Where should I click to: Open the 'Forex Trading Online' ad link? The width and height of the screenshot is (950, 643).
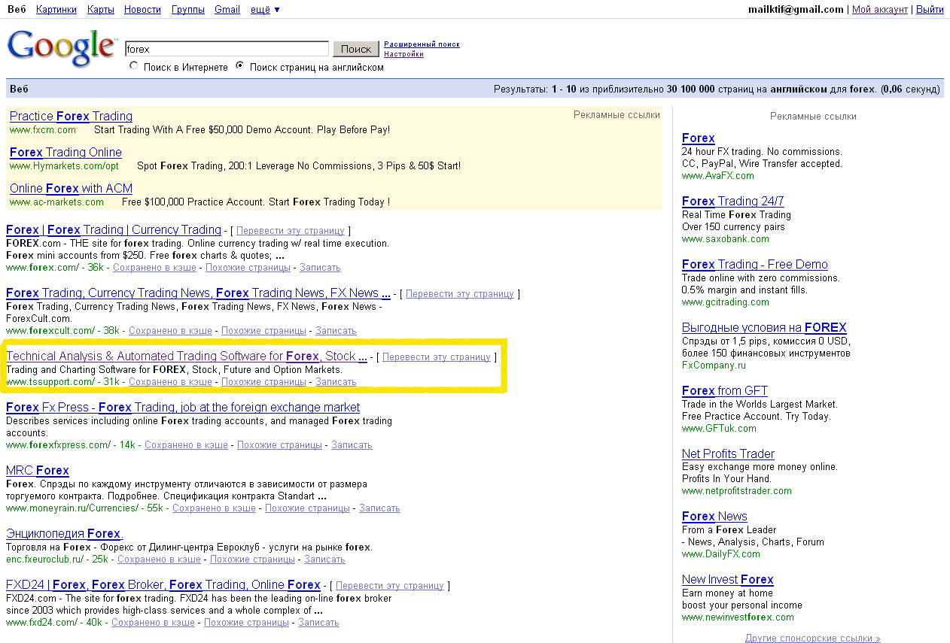pyautogui.click(x=65, y=153)
